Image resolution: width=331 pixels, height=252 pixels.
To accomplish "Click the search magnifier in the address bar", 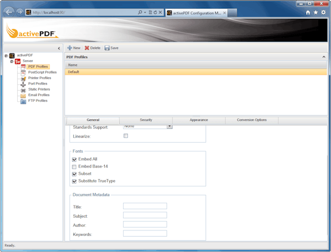I will coord(140,12).
